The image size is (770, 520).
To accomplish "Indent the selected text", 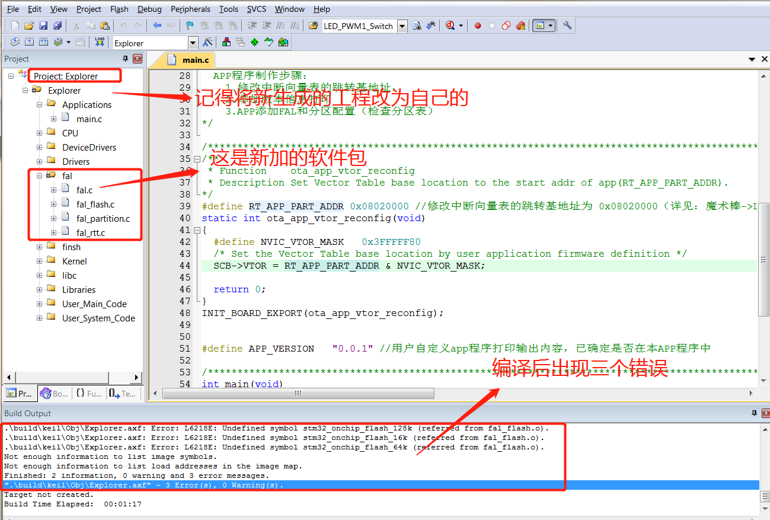I will click(x=252, y=25).
